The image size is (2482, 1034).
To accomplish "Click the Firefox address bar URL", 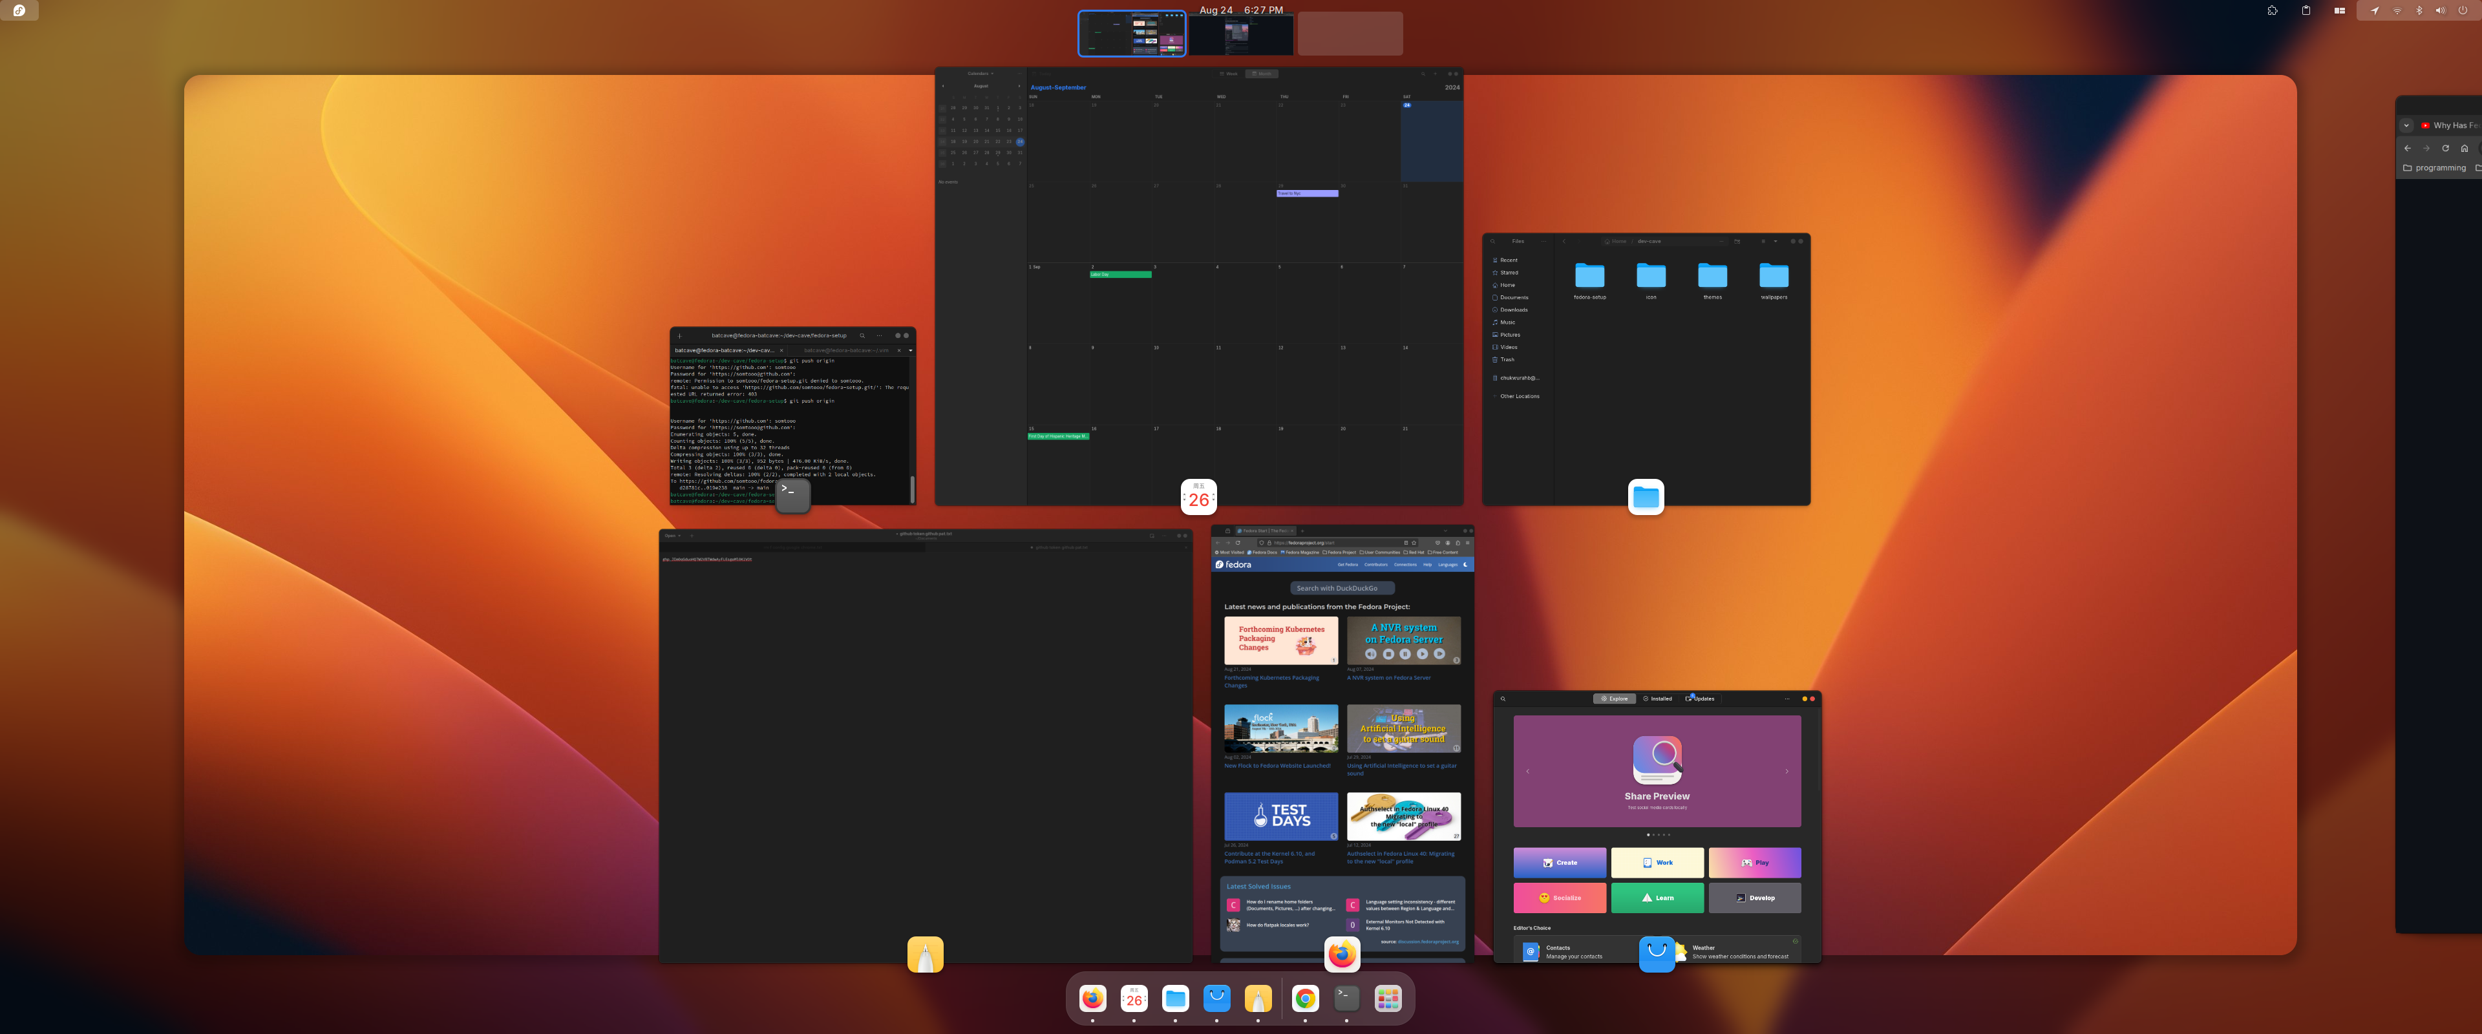I will (x=1304, y=543).
